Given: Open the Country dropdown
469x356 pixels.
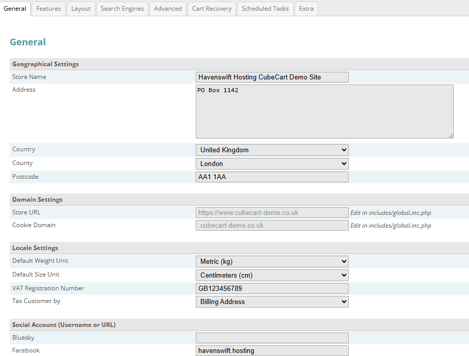Looking at the screenshot, I should pos(272,150).
